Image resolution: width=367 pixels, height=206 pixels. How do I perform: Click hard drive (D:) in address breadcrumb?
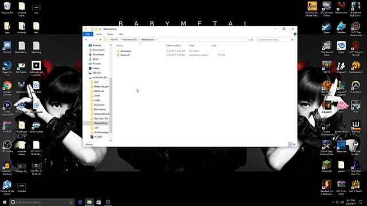point(130,39)
